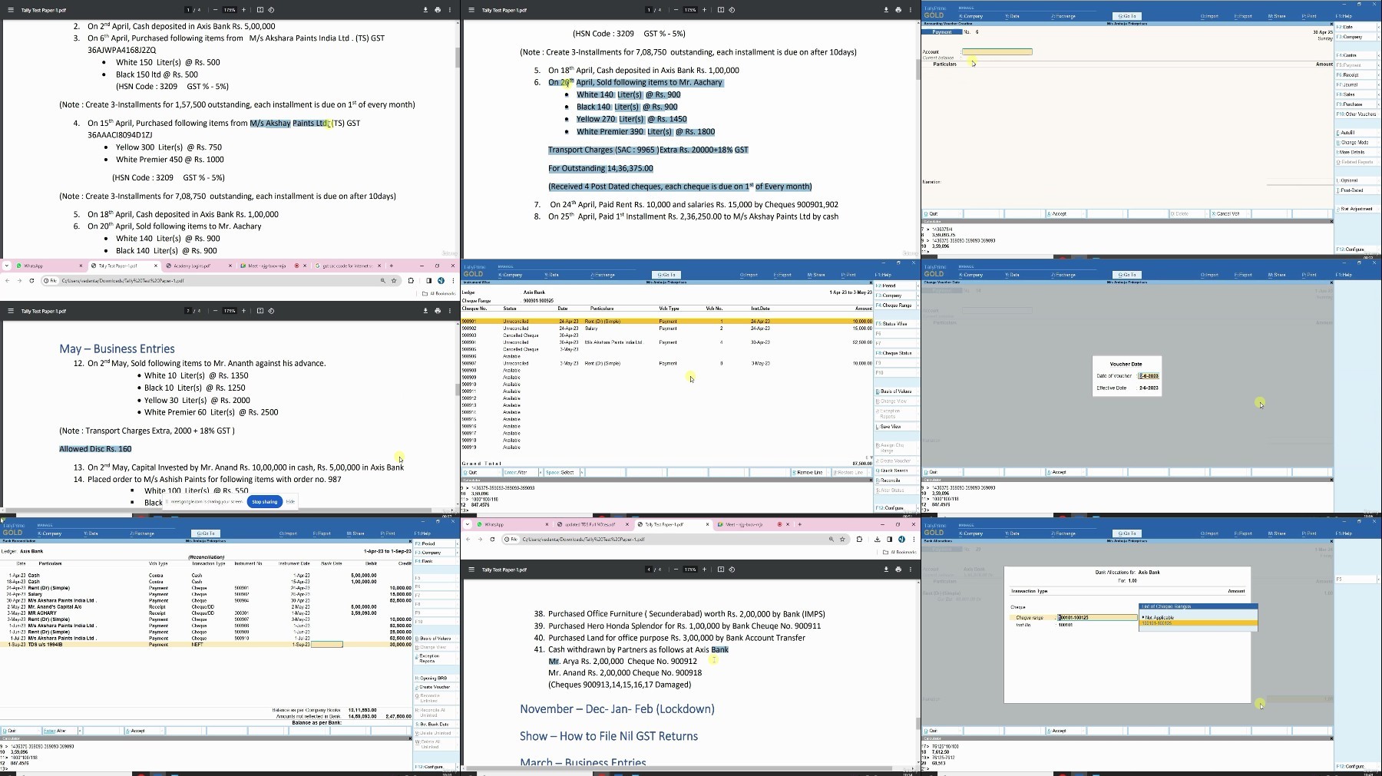The width and height of the screenshot is (1382, 776).
Task: Open PDF sidebar menu in May Business Entries viewer
Action: [x=11, y=311]
